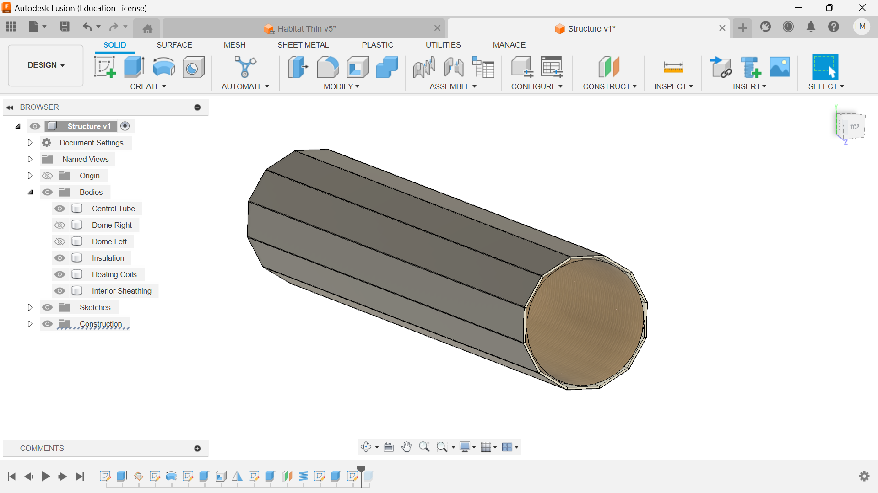Open the CONSTRUCT dropdown menu
The height and width of the screenshot is (493, 878).
(x=609, y=86)
